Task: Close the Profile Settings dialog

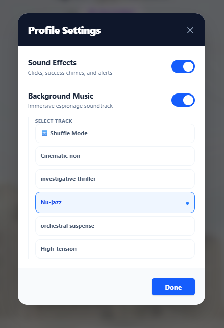Action: [190, 30]
